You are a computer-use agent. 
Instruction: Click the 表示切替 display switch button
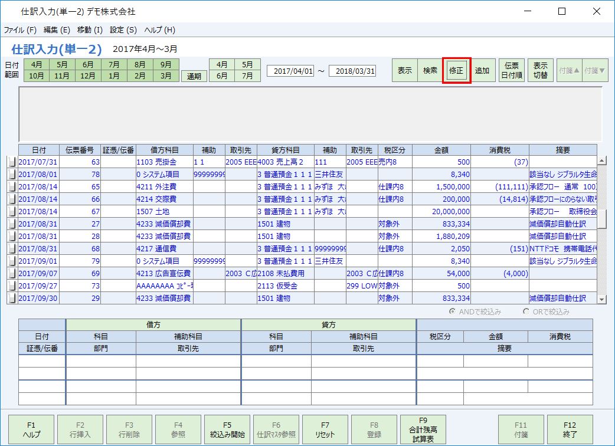tap(540, 70)
